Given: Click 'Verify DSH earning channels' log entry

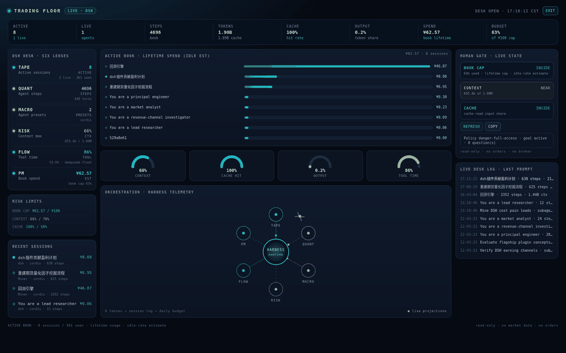Looking at the screenshot, I should (507, 250).
